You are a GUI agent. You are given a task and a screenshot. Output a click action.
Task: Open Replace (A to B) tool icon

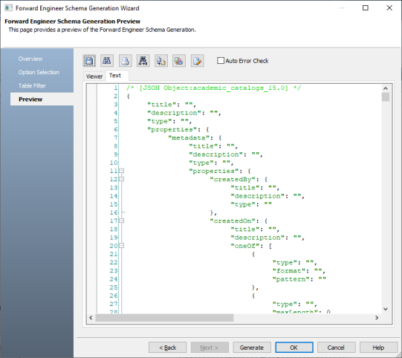pyautogui.click(x=143, y=61)
